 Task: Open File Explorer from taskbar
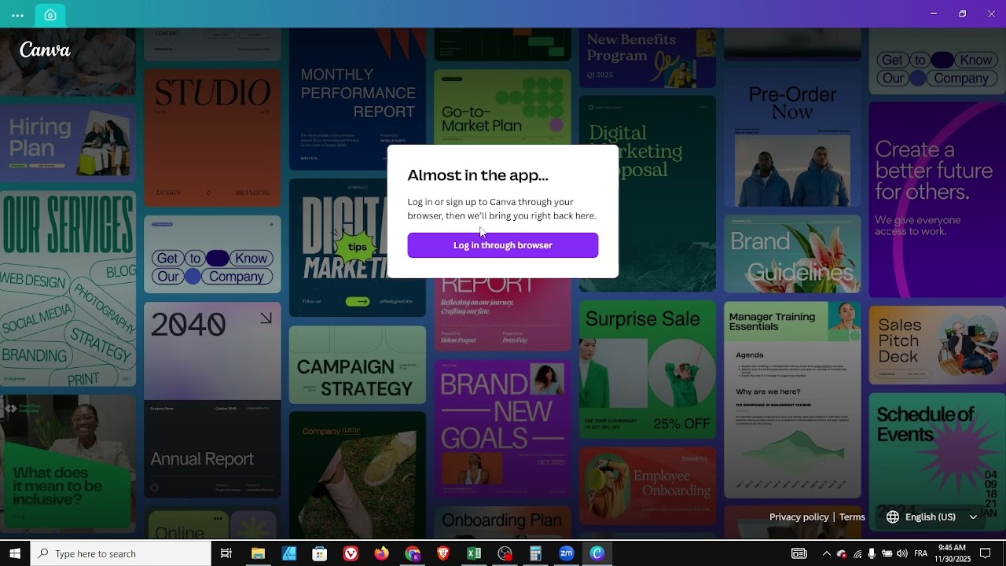[x=258, y=553]
